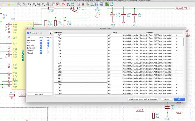
Task: Zoom in on the schematic
Action: point(34,5)
